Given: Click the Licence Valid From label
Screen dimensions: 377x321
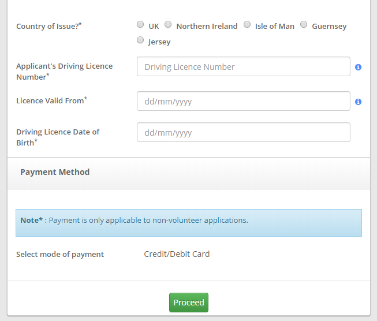Looking at the screenshot, I should (51, 100).
